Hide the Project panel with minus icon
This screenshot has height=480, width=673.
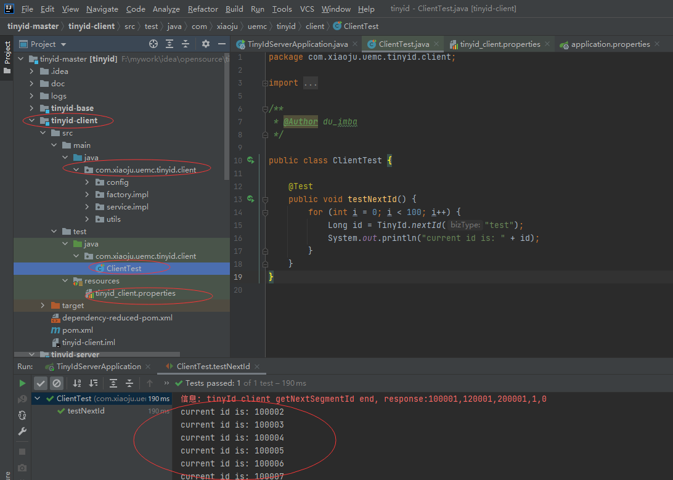pos(221,44)
